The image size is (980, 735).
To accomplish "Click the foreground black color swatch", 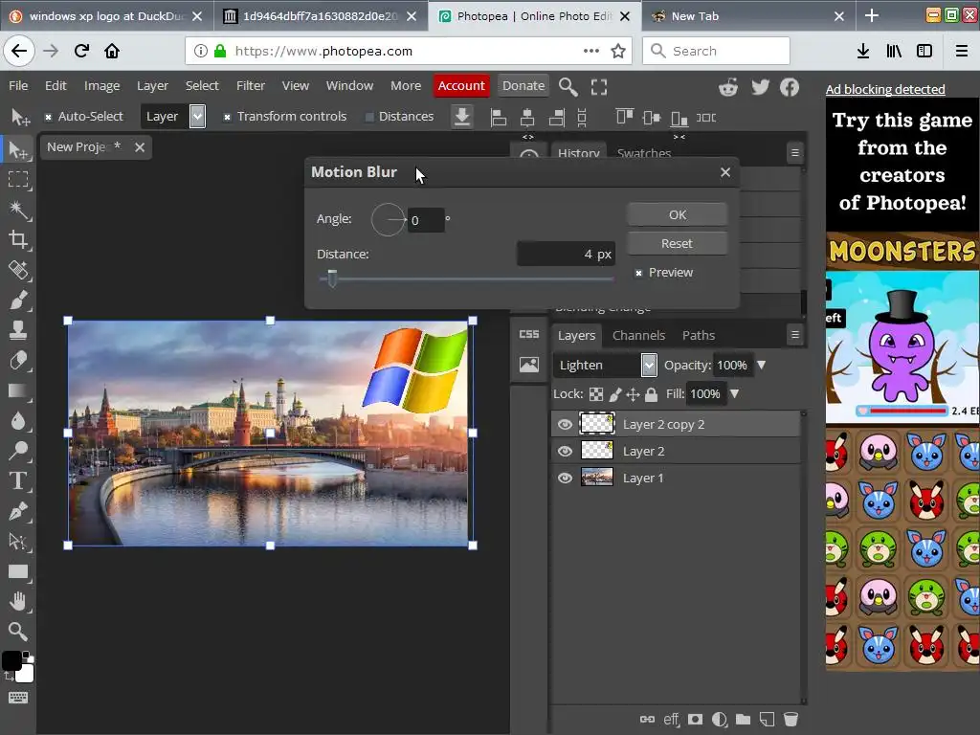I will [x=11, y=660].
